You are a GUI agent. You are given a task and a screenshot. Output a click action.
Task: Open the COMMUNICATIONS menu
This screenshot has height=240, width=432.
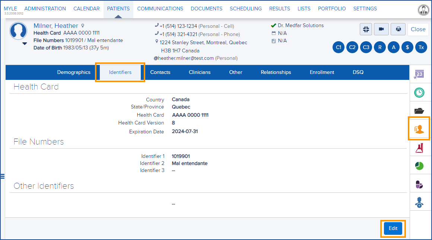click(160, 9)
